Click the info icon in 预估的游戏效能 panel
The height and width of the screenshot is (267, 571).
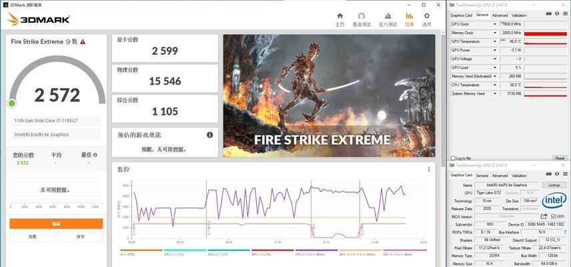[x=209, y=135]
